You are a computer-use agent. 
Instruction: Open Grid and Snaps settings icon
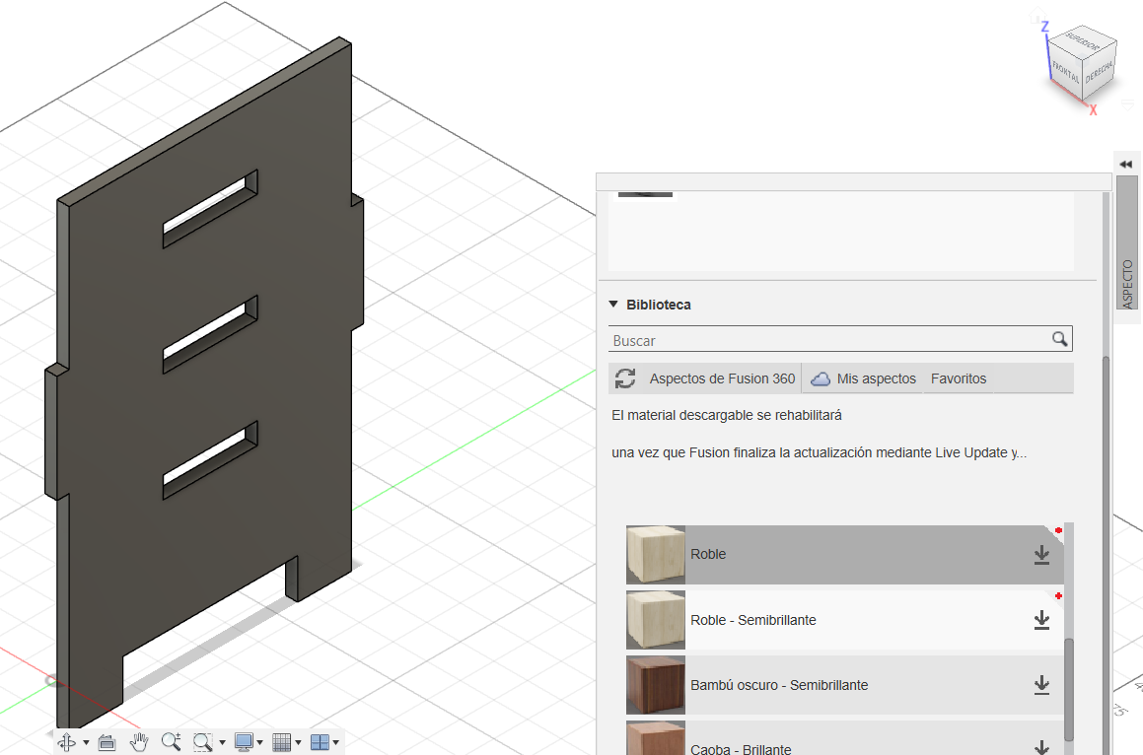[x=281, y=742]
